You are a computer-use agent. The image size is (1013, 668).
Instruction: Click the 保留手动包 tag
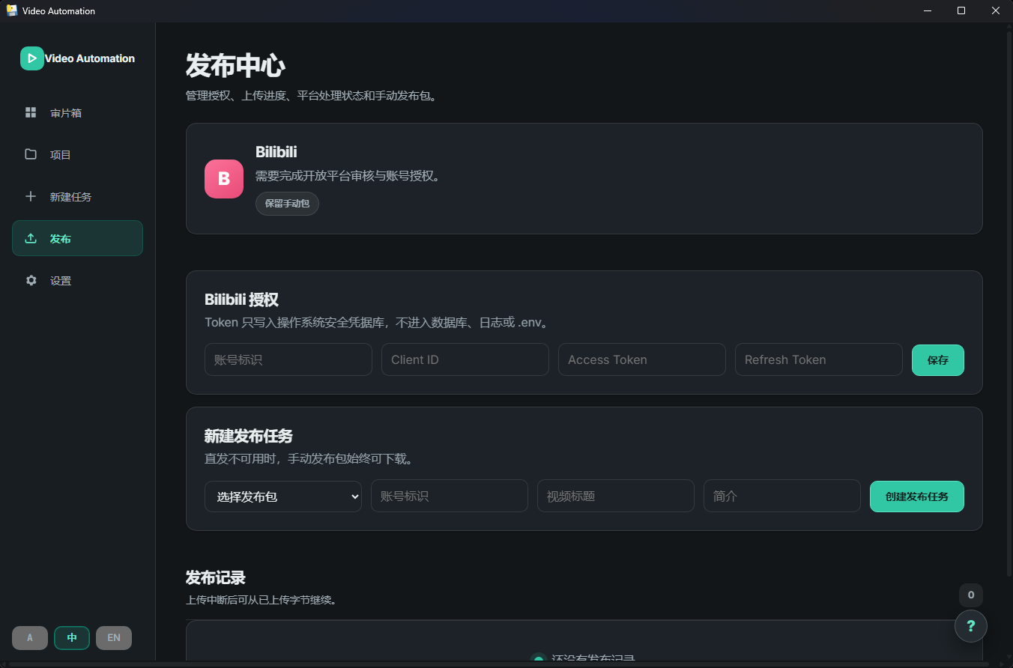point(287,204)
